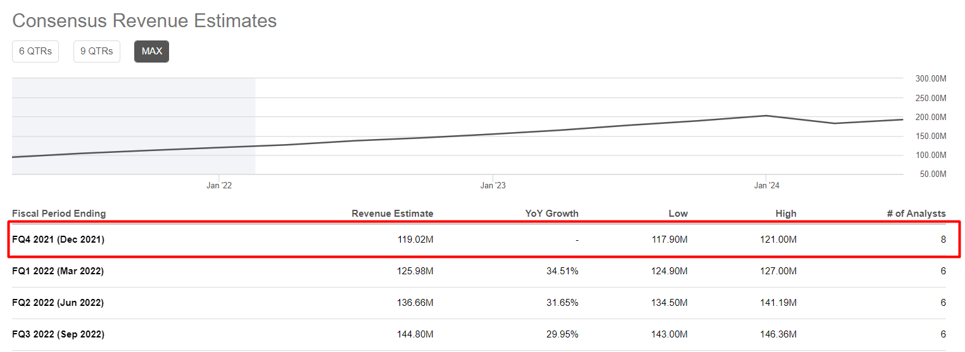Image resolution: width=965 pixels, height=352 pixels.
Task: Select the 9 QTRs range button
Action: [97, 51]
